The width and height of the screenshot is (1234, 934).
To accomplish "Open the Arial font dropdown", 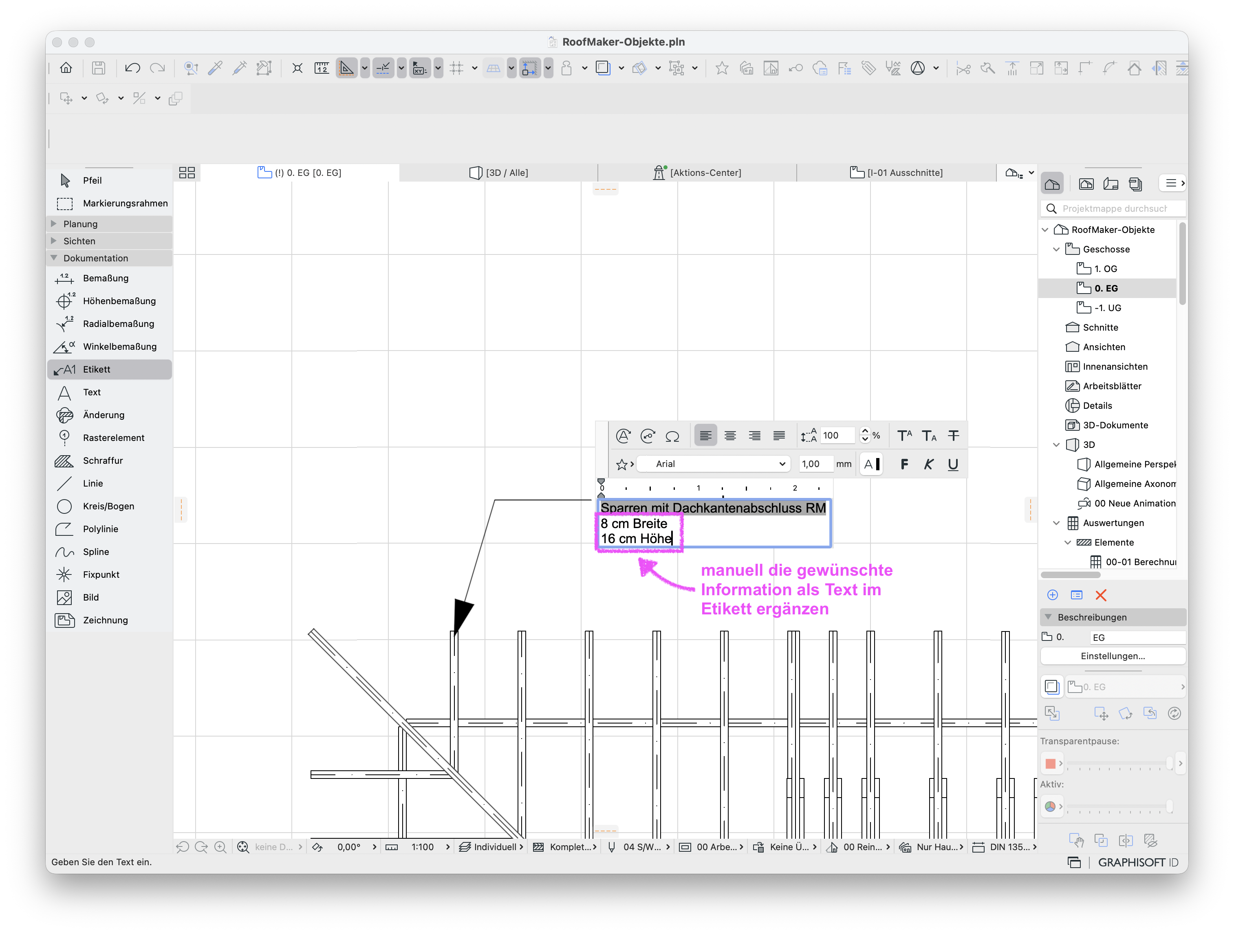I will tap(714, 464).
